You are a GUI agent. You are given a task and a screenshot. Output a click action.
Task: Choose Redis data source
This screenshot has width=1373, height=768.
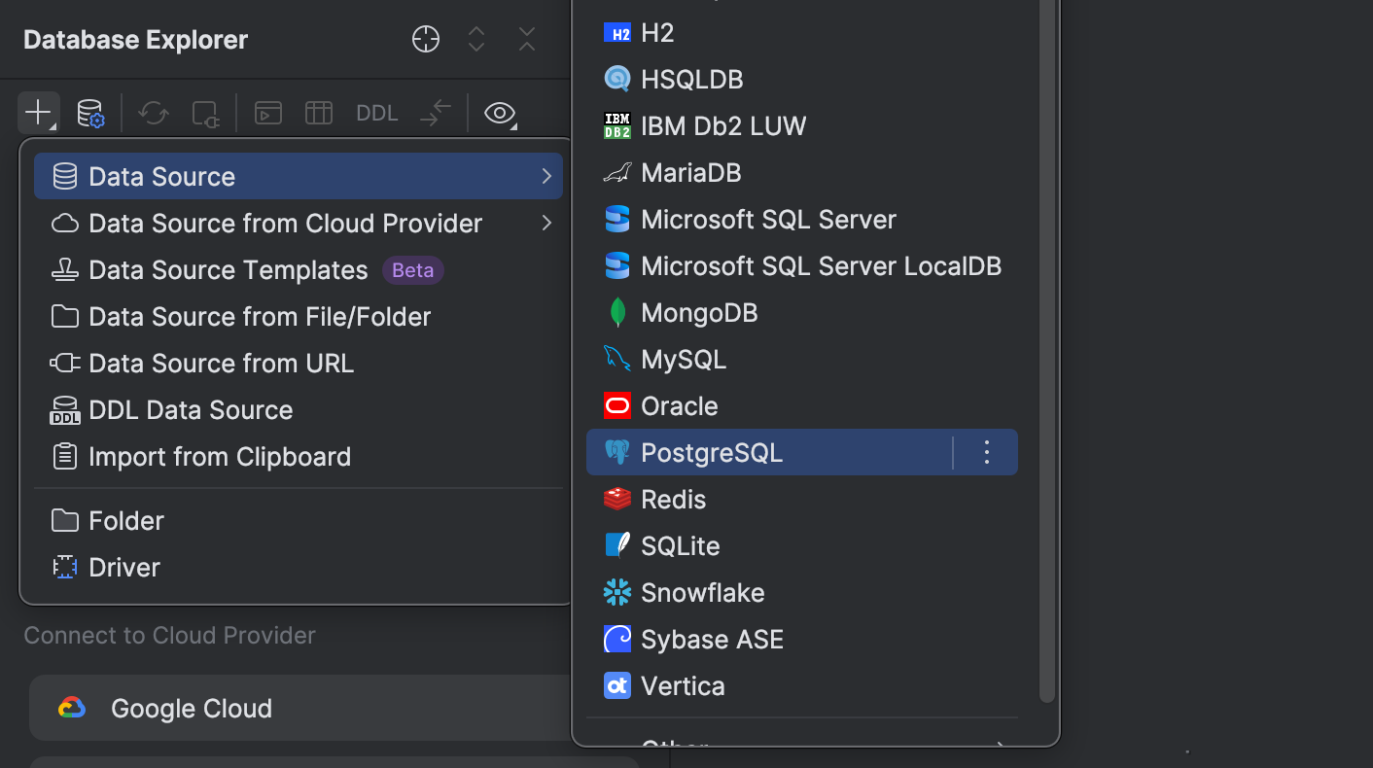point(802,499)
